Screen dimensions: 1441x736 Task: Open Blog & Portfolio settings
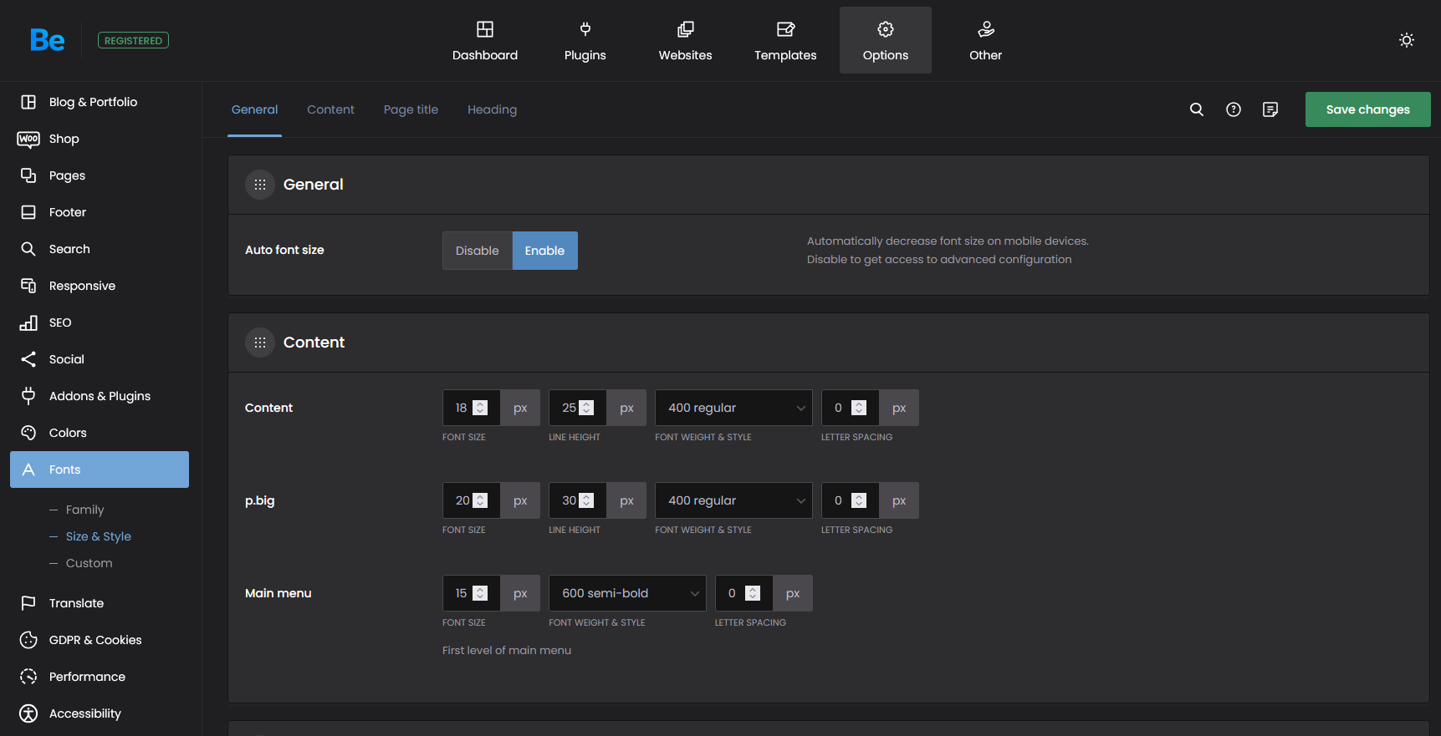[100, 102]
